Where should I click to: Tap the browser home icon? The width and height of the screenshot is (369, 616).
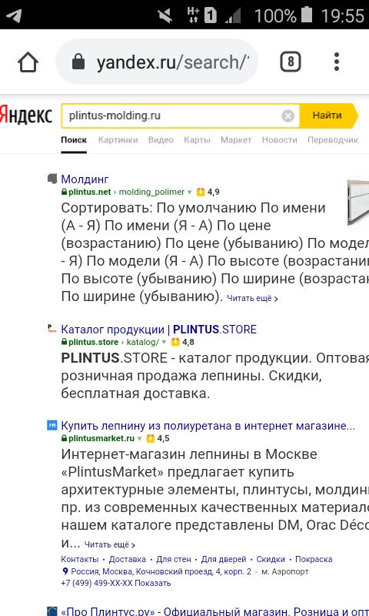coord(28,62)
